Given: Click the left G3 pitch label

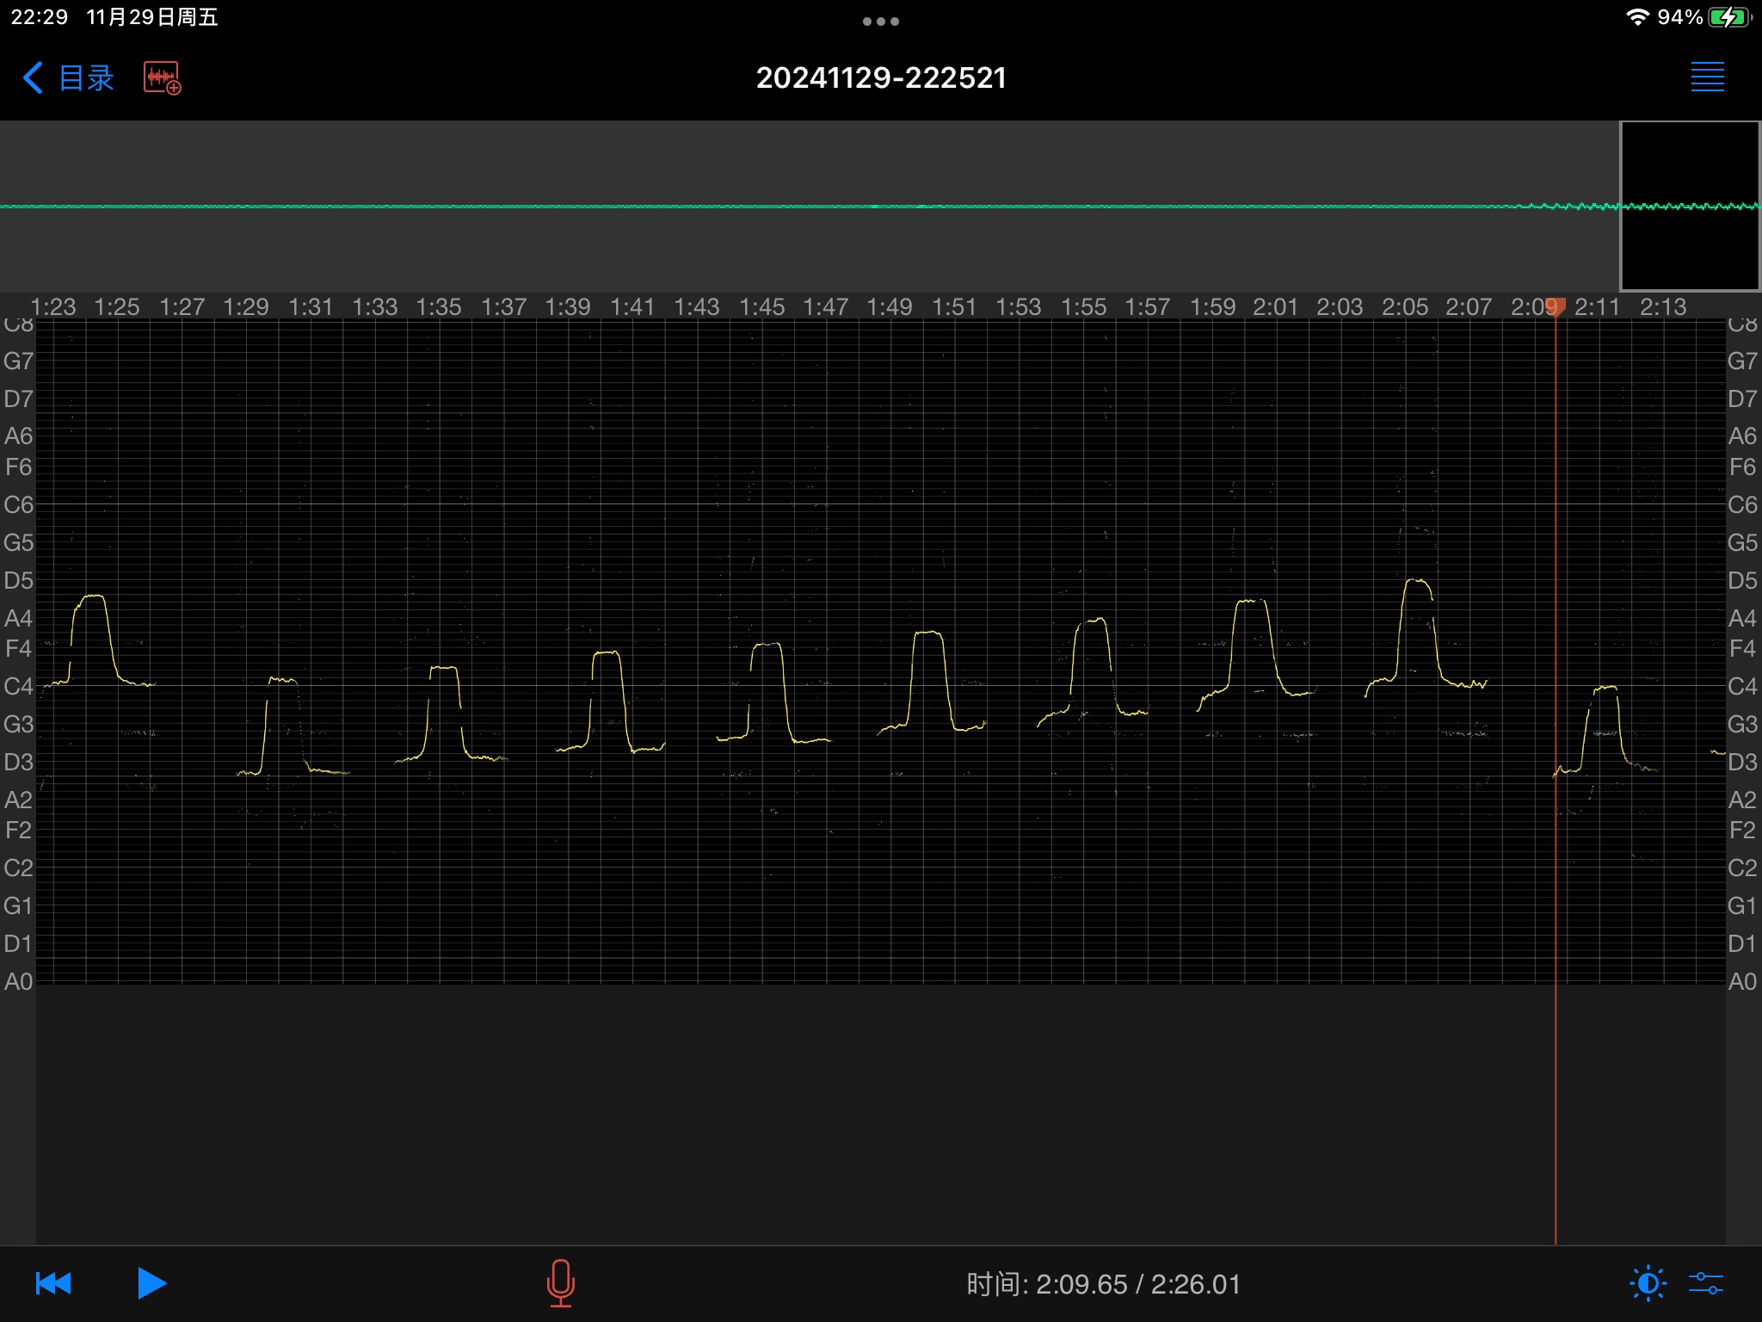Looking at the screenshot, I should coord(18,725).
